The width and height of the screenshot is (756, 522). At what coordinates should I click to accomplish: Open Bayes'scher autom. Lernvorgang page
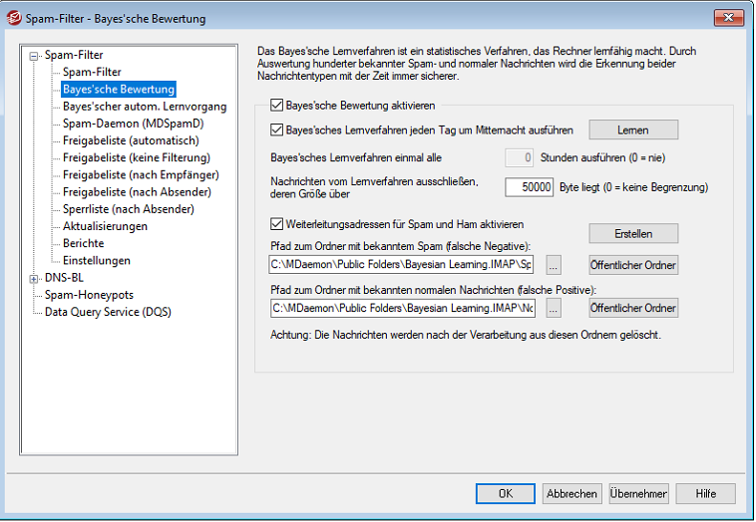click(145, 107)
